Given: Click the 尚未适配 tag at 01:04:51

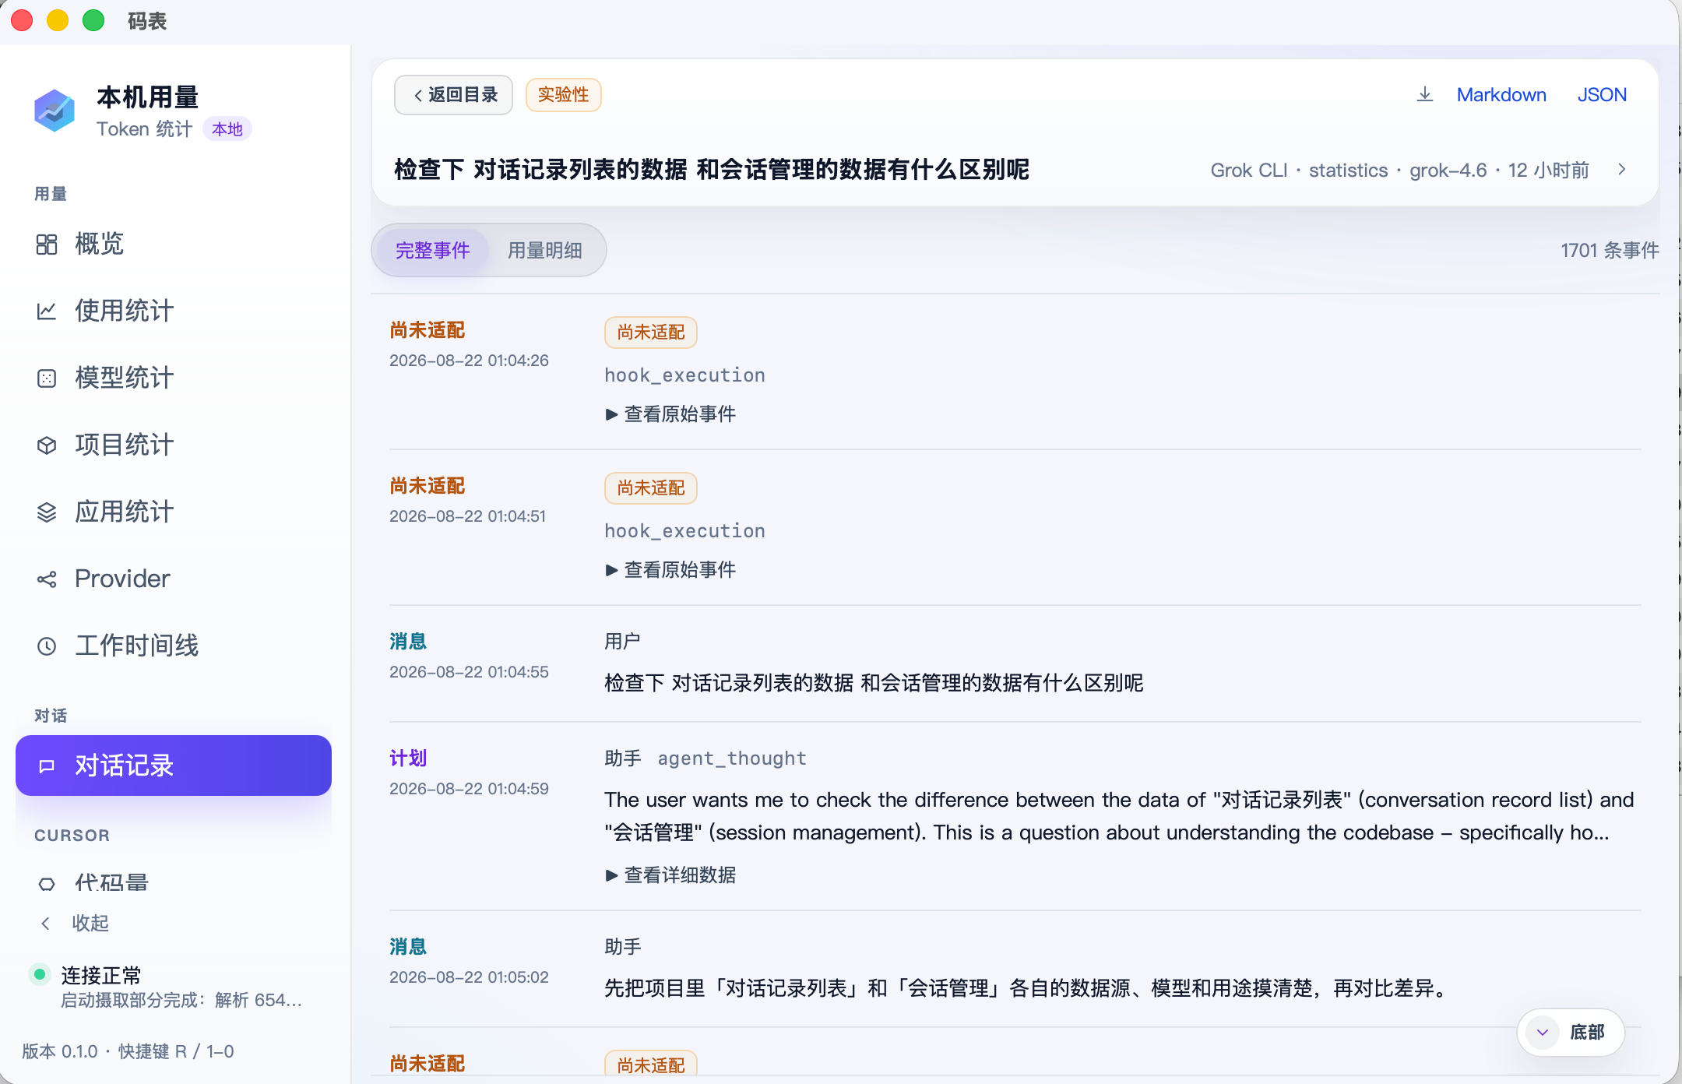Looking at the screenshot, I should 651,488.
